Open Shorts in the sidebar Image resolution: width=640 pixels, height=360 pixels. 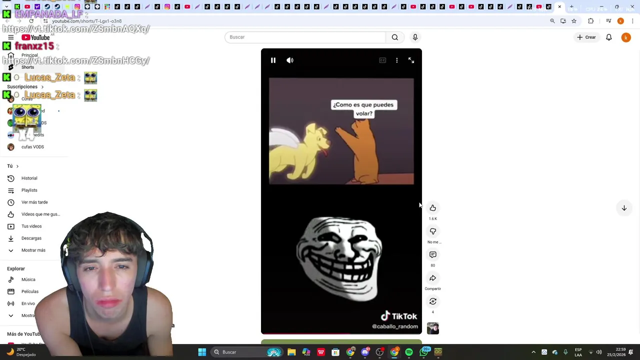click(27, 67)
